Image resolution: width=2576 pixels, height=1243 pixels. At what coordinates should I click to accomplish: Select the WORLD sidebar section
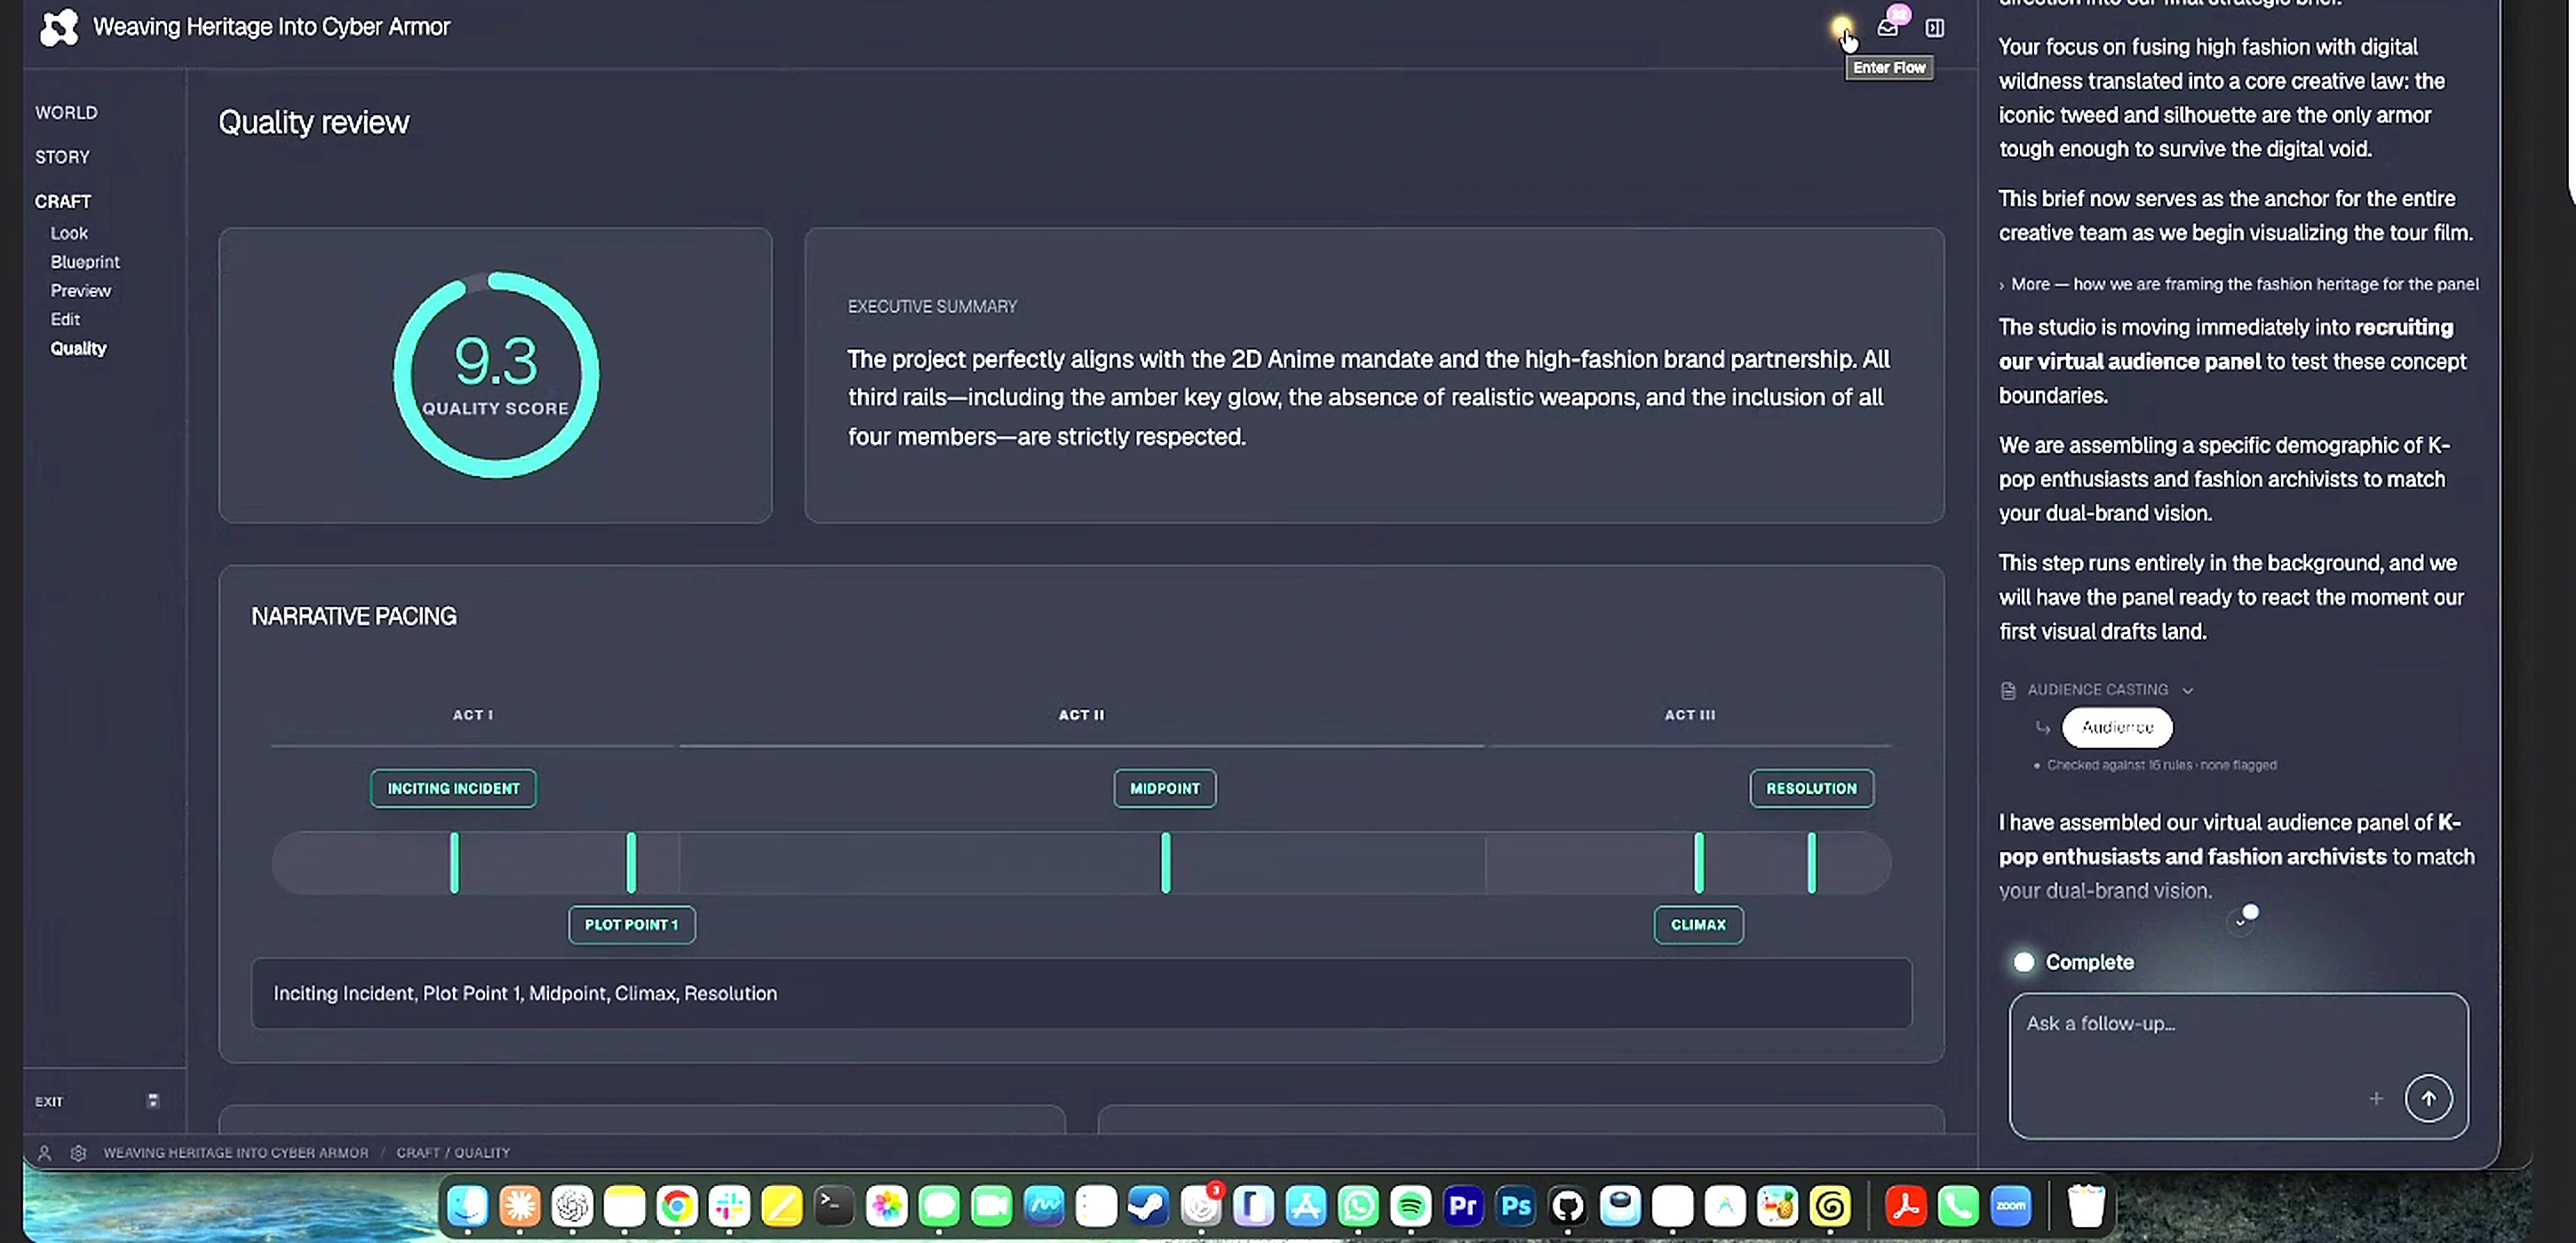click(66, 112)
